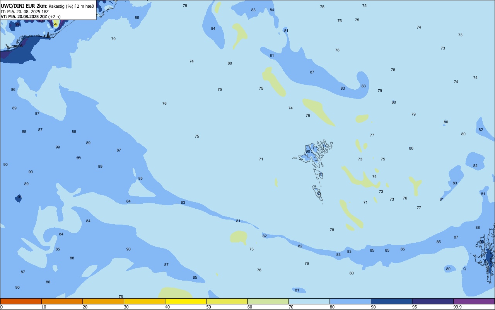This screenshot has width=495, height=310.
Task: Click the 'UWC/DINI EUR 2km' title text
Action: point(24,6)
